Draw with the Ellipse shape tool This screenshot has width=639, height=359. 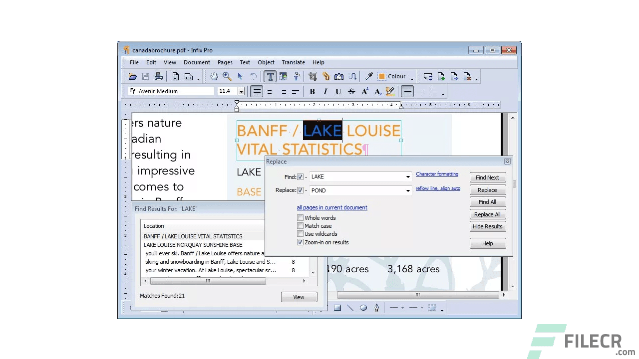(x=363, y=308)
